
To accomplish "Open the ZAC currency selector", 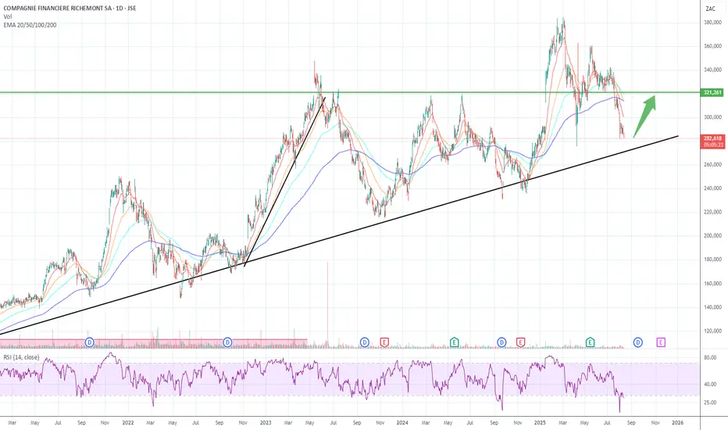I will tap(710, 9).
